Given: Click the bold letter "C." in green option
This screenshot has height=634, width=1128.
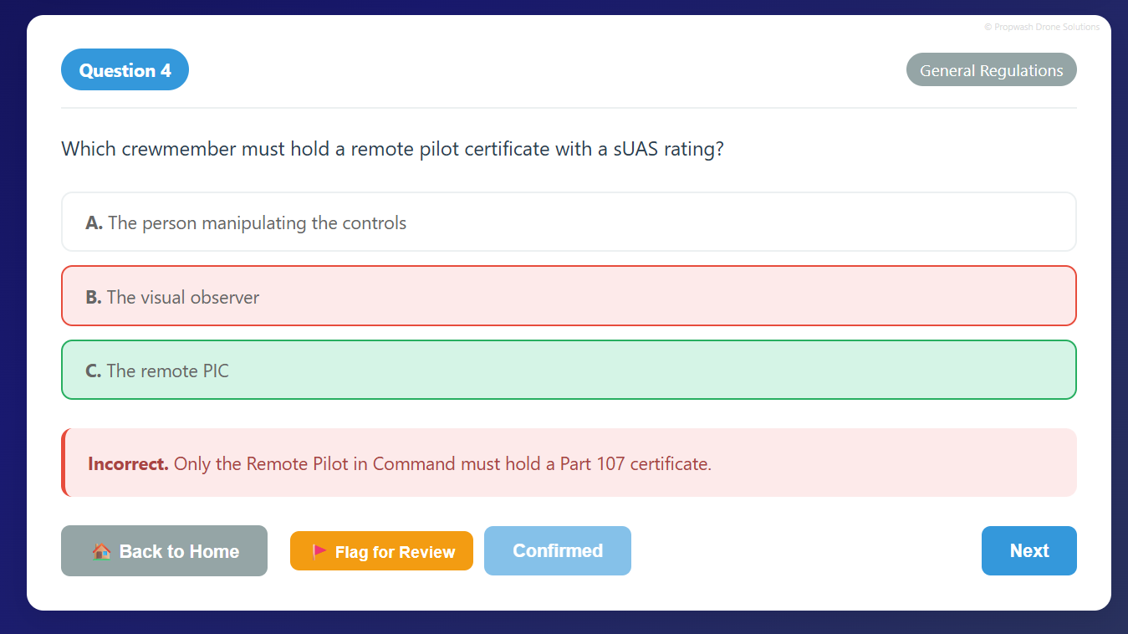Looking at the screenshot, I should (93, 371).
